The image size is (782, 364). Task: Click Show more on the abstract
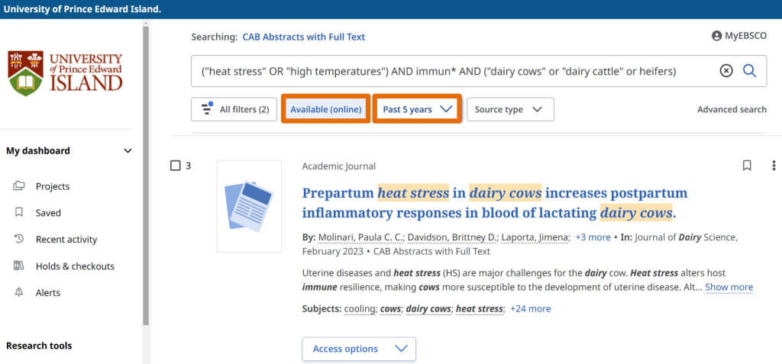click(729, 288)
